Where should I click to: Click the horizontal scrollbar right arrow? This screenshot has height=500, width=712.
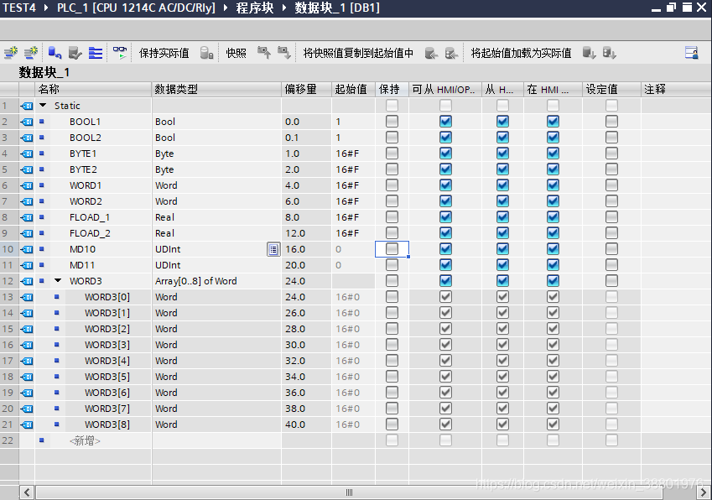click(x=704, y=492)
